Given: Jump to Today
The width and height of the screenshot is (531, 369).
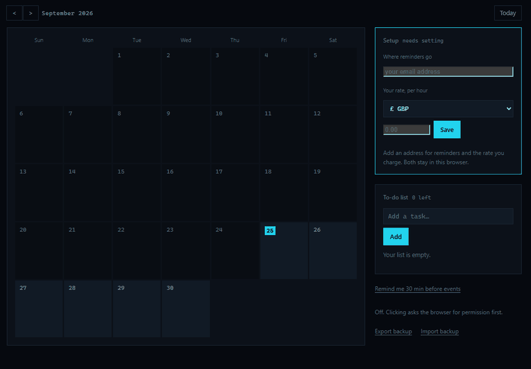Looking at the screenshot, I should point(508,13).
